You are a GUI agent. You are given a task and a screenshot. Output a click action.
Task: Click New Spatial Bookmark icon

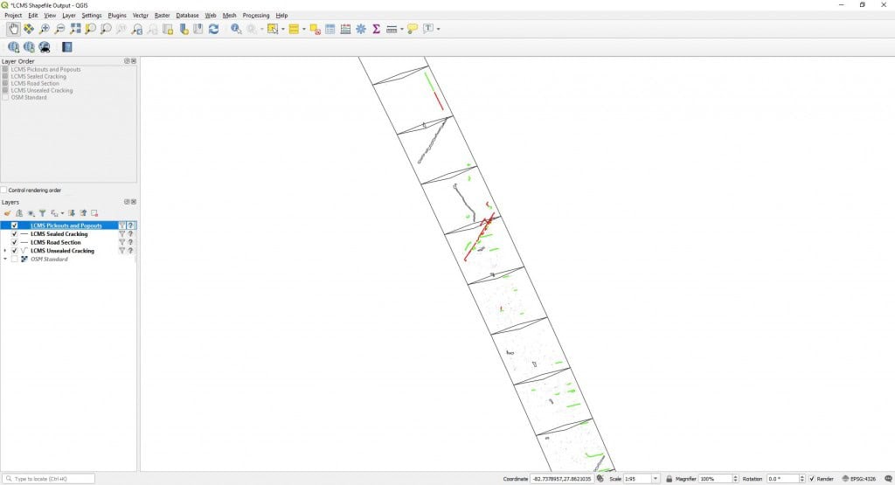[x=184, y=29]
